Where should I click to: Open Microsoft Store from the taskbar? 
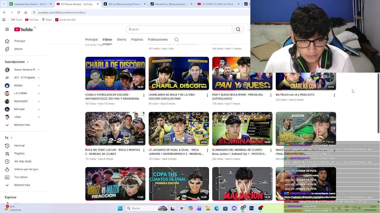coord(225,208)
